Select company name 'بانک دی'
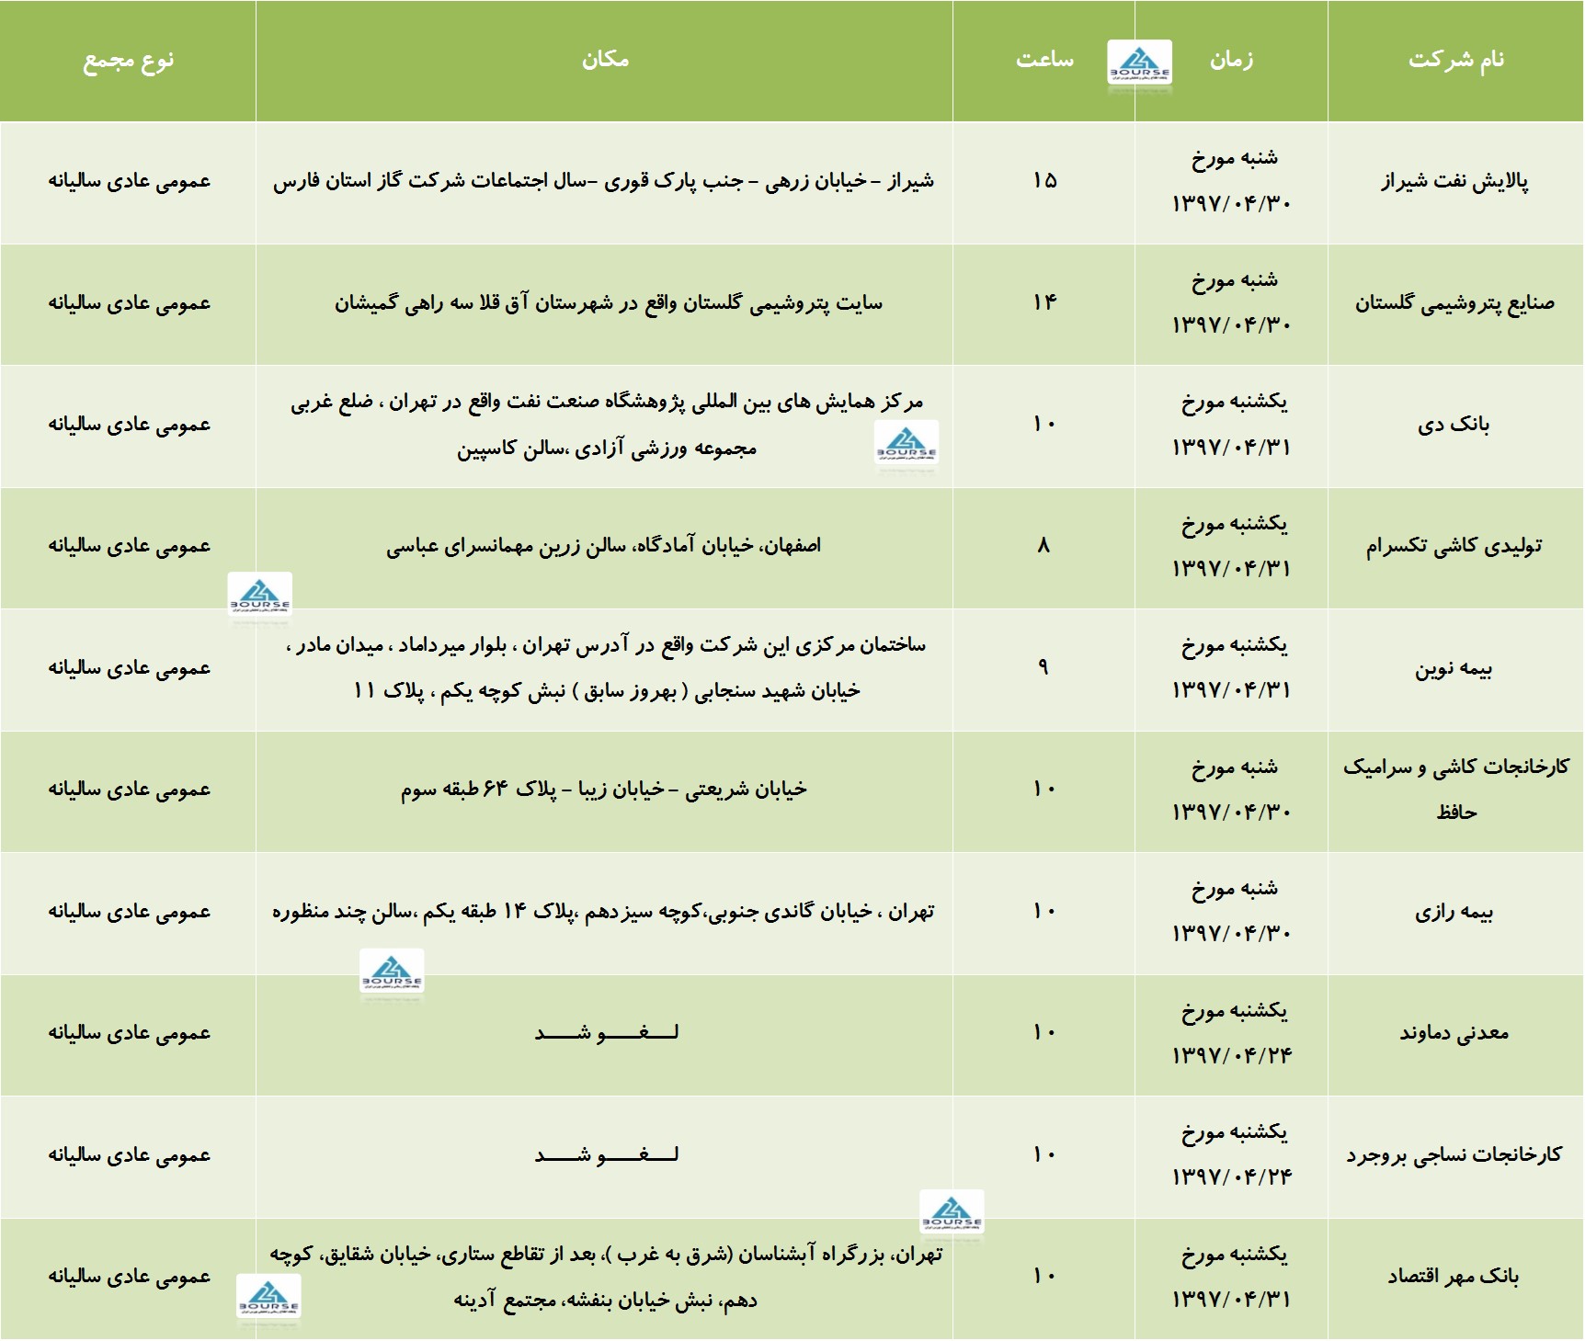1585x1341 pixels. coord(1454,425)
